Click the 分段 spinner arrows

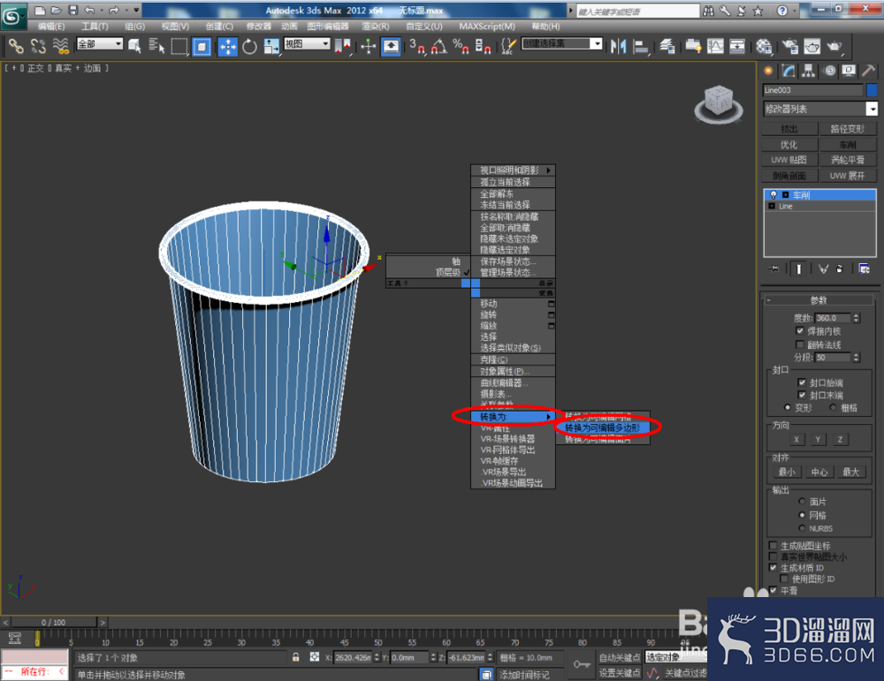tap(856, 357)
